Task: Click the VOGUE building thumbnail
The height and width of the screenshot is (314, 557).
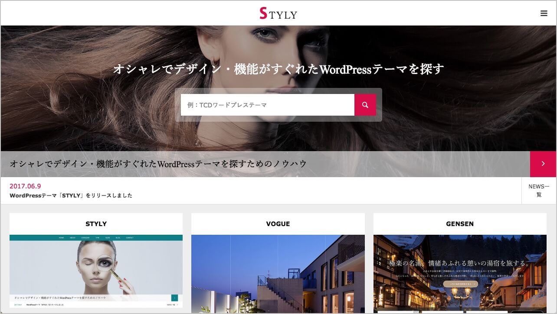Action: [x=278, y=274]
